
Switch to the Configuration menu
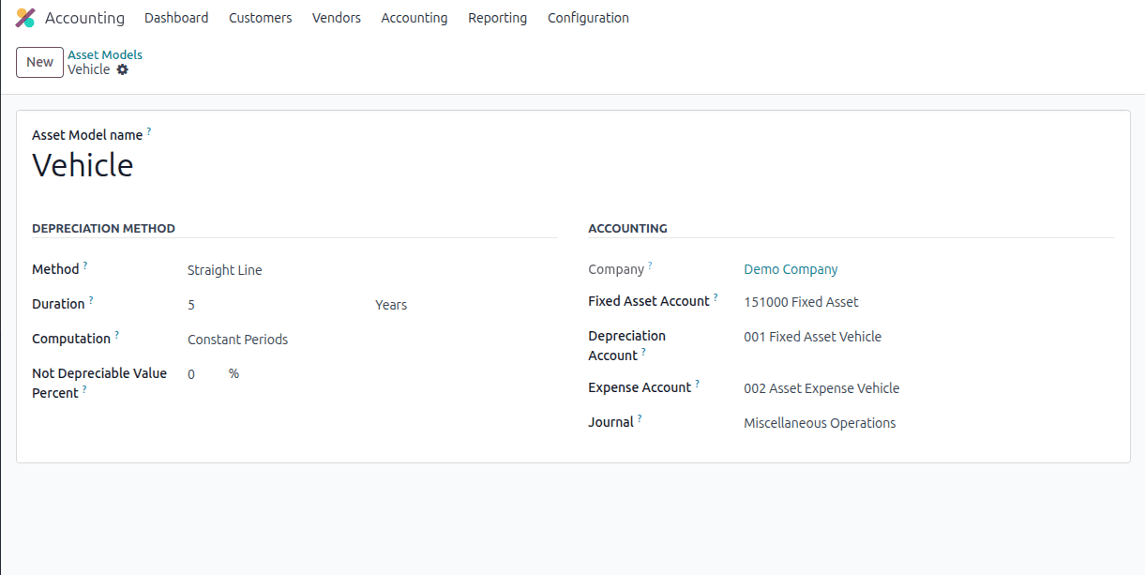[588, 18]
